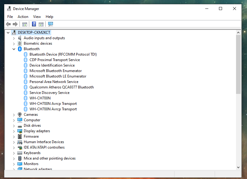Toggle the Action pane toolbar icon
This screenshot has width=247, height=179.
coord(41,24)
